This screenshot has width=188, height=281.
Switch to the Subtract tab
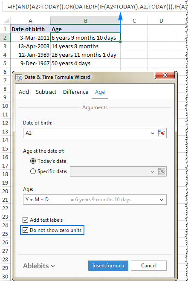click(x=46, y=92)
